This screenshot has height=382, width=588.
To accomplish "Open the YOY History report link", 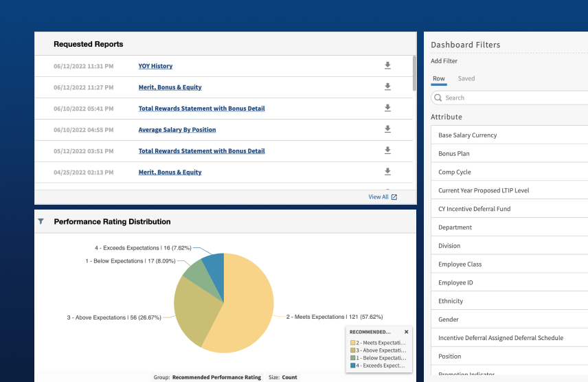I will click(155, 66).
